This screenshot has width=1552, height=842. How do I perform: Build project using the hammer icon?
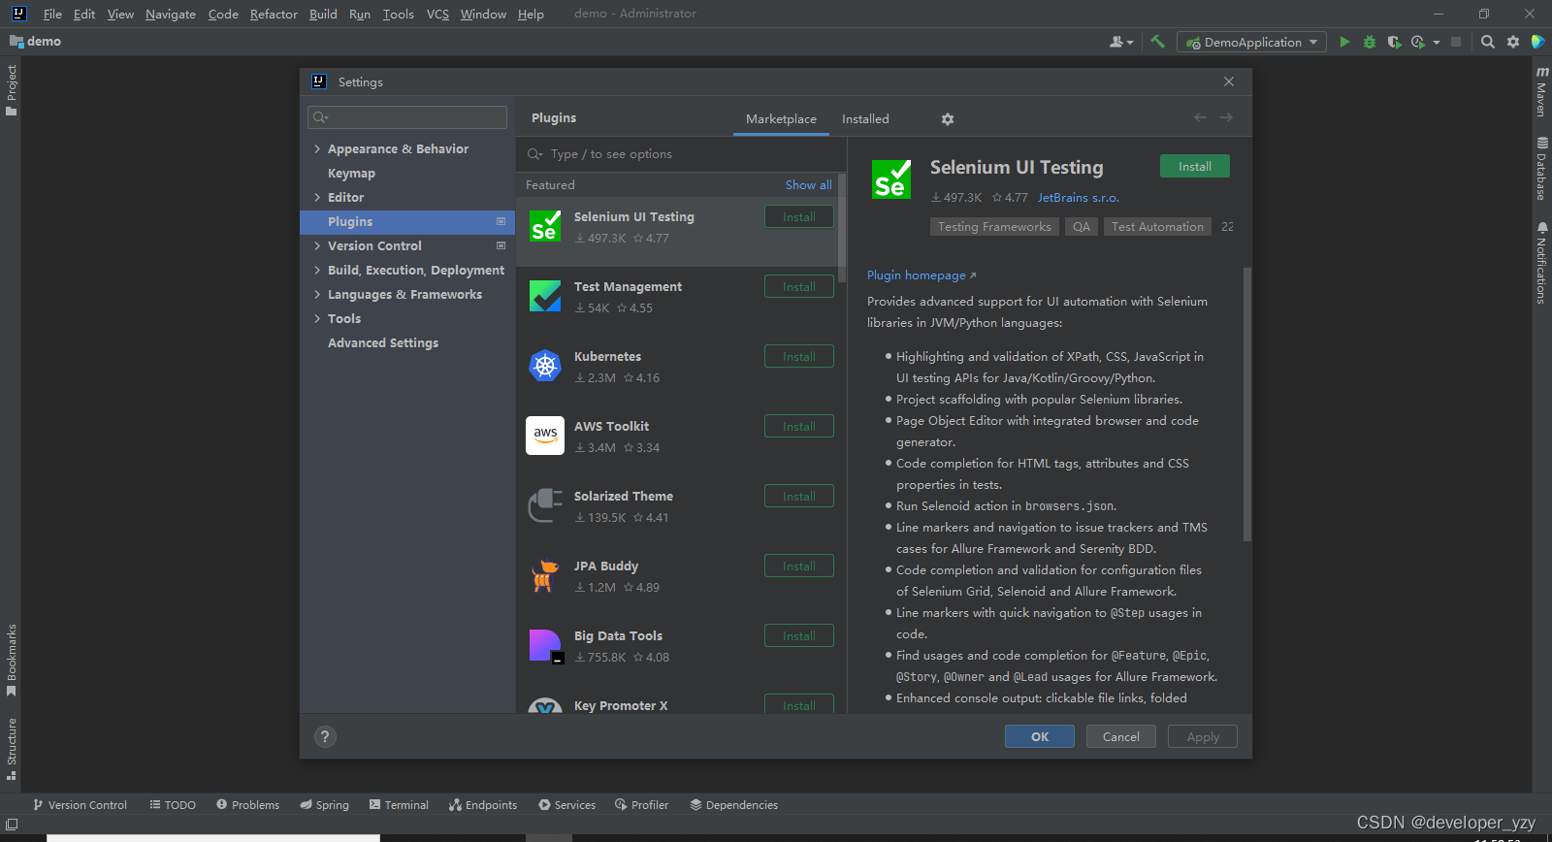1157,42
